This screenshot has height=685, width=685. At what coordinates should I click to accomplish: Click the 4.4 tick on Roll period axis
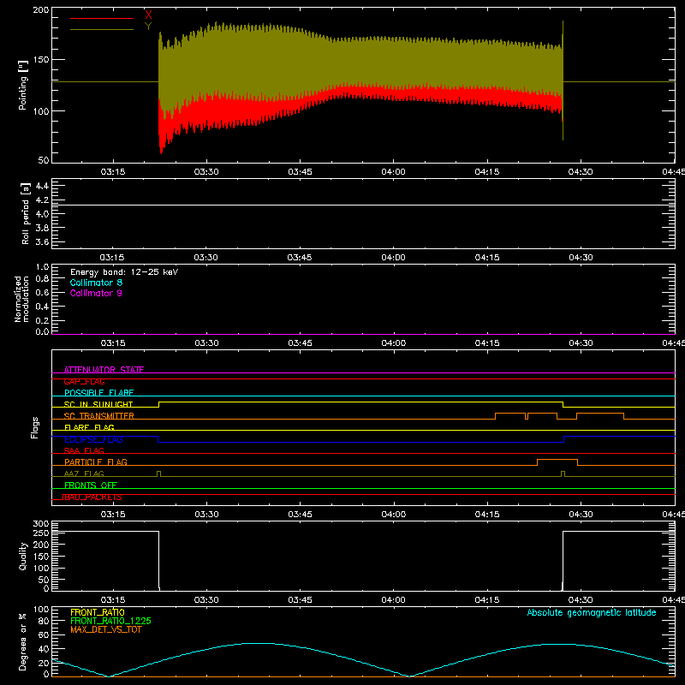(x=42, y=186)
